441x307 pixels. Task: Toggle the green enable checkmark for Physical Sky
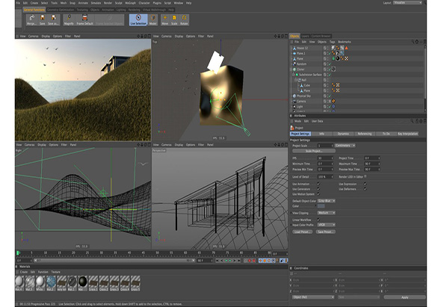point(330,96)
